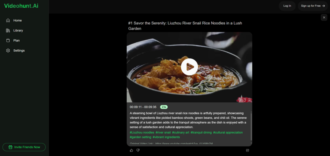This screenshot has width=330, height=156.
Task: Click the Plan card icon
Action: click(8, 40)
